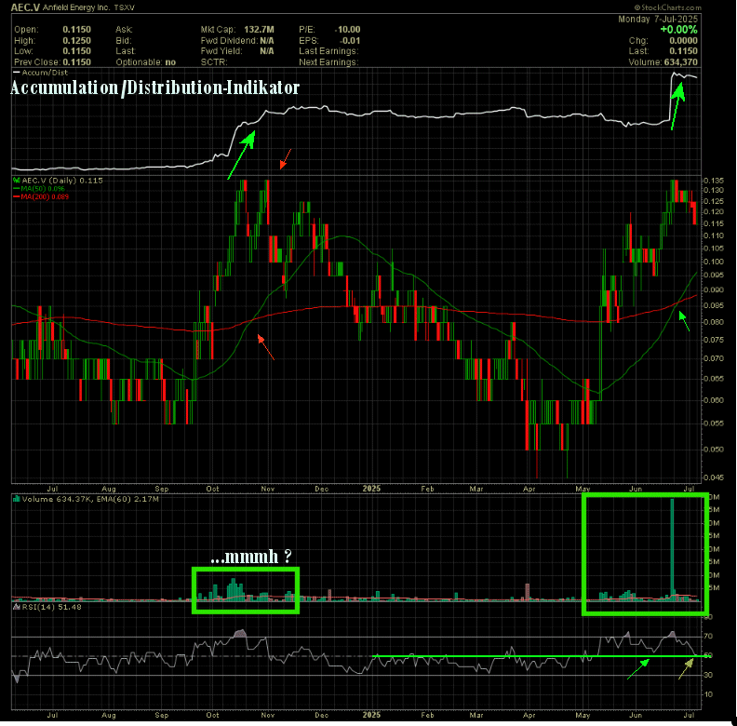This screenshot has width=737, height=726.
Task: Click the 0.135 price axis label
Action: (714, 181)
